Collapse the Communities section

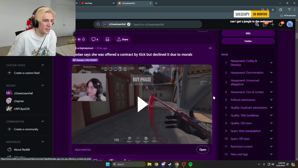point(42,121)
